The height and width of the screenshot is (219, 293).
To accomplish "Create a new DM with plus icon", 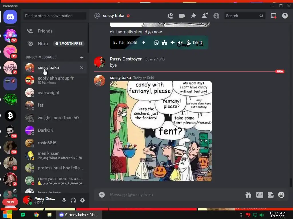I will (82, 57).
